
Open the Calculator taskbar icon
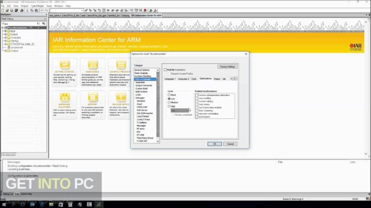point(70,205)
